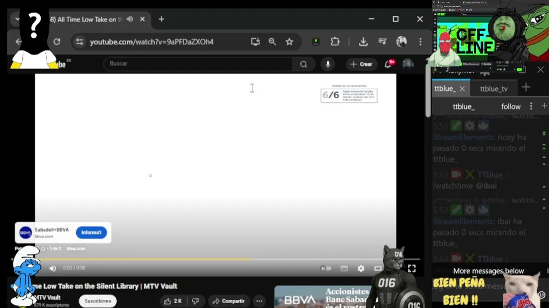This screenshot has height=308, width=549.
Task: Open the zoom magnifier icon in address bar
Action: 272,41
